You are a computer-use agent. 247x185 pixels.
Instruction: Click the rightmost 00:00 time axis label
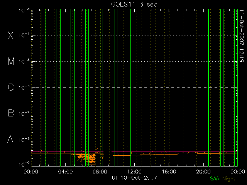[238, 171]
